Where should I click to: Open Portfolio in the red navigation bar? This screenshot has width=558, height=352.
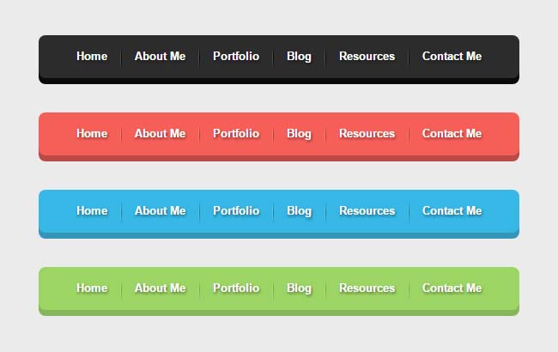click(236, 134)
